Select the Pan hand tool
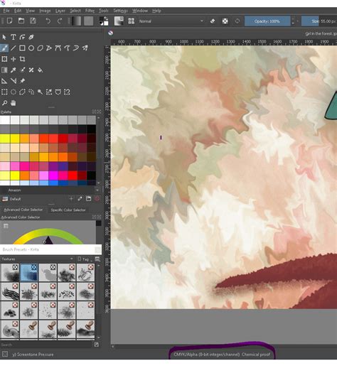Image resolution: width=337 pixels, height=373 pixels. pyautogui.click(x=14, y=103)
